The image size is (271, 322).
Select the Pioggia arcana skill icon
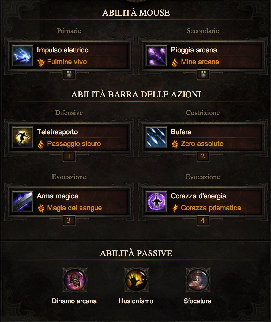tap(156, 56)
